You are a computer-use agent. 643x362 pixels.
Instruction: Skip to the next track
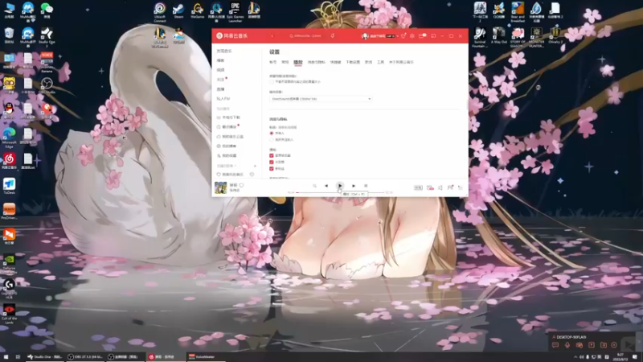coord(354,186)
